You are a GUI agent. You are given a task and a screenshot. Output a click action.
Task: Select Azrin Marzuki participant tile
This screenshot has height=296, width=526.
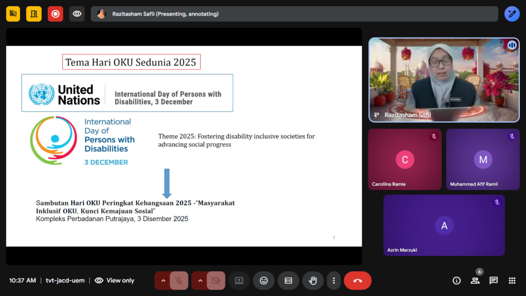point(444,225)
